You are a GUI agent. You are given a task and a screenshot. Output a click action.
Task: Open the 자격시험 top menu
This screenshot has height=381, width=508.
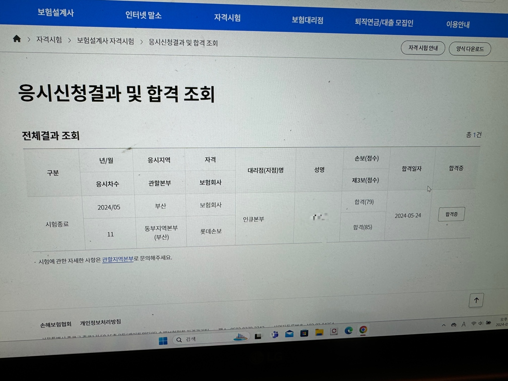click(228, 18)
